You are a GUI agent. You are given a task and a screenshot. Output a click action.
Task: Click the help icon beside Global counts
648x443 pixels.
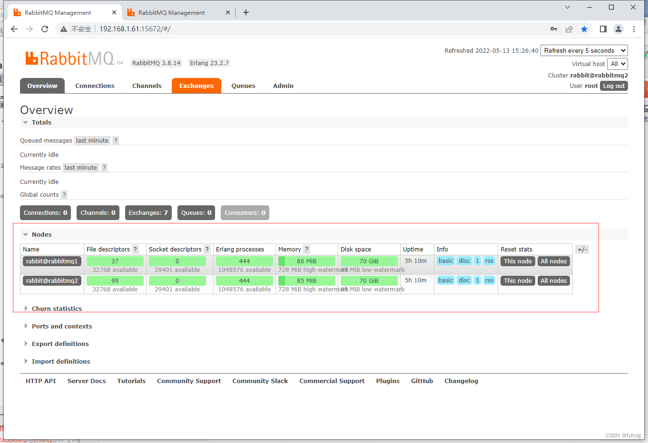click(64, 194)
